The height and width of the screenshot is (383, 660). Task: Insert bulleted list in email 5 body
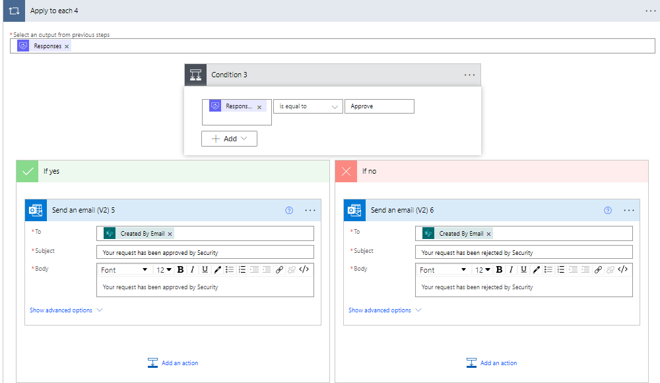click(x=230, y=269)
